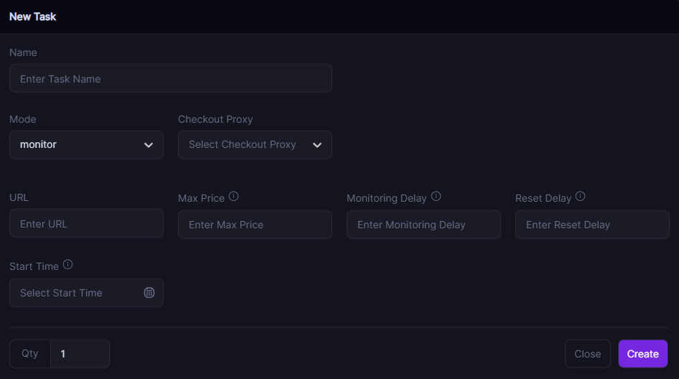Open the calendar picker icon in Start Time
The image size is (679, 379).
pyautogui.click(x=149, y=293)
